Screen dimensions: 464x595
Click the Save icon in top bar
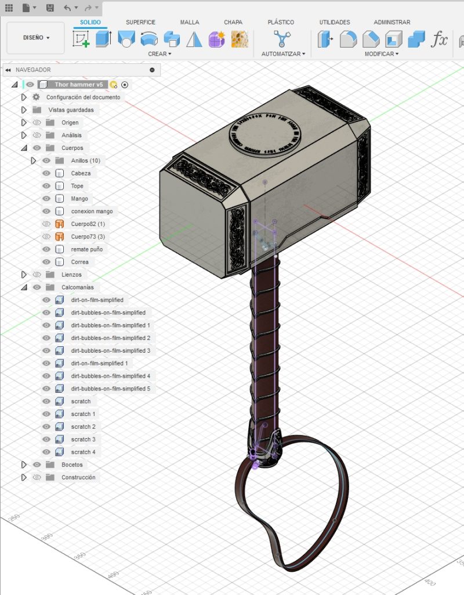point(50,8)
